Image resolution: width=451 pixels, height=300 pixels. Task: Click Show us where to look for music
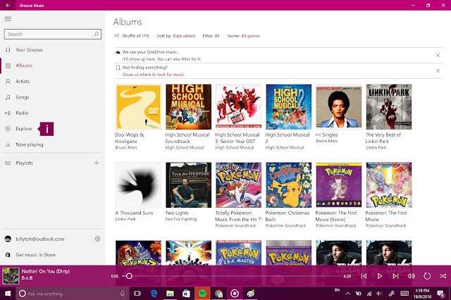[153, 75]
